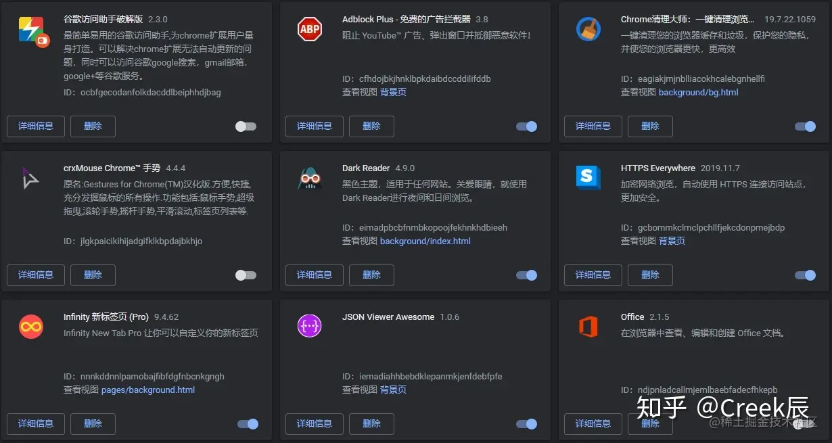Click the ID text ndjpnladcallmjemlbaebfadecfhkepb
832x443 pixels.
click(x=708, y=390)
